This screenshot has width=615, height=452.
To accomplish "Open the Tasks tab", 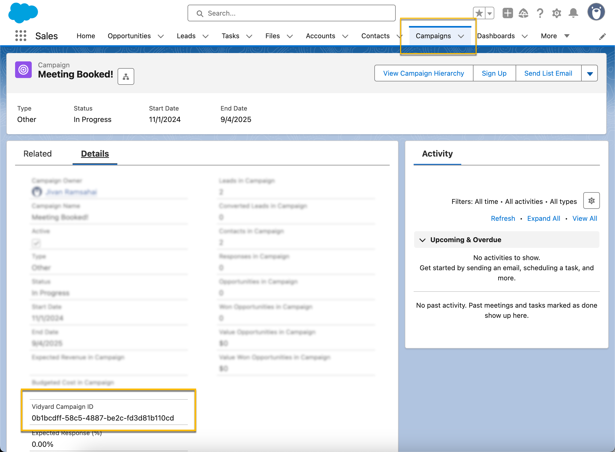I will tap(230, 36).
